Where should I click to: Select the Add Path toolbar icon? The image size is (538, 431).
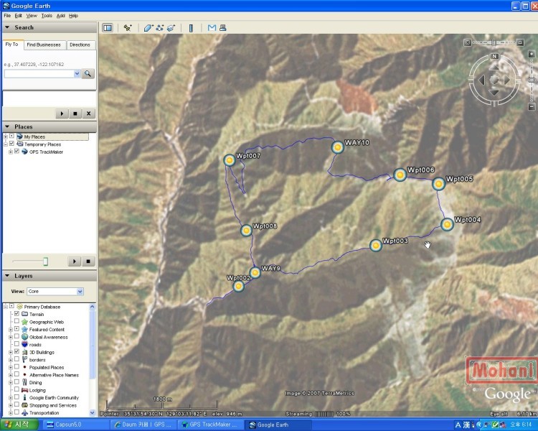coord(159,28)
